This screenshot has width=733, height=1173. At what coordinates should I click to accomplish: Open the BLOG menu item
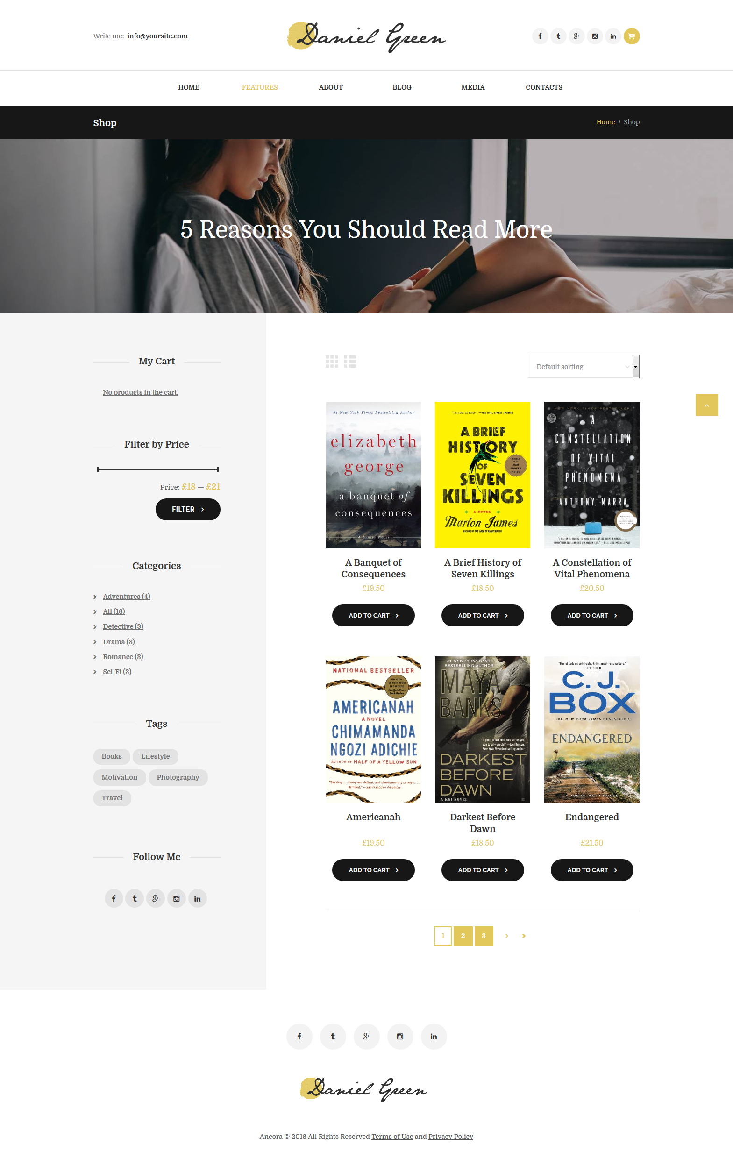pyautogui.click(x=402, y=87)
